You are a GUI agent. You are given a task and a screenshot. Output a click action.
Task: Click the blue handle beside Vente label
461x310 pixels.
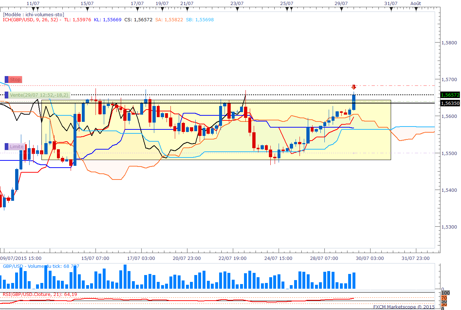click(6, 95)
